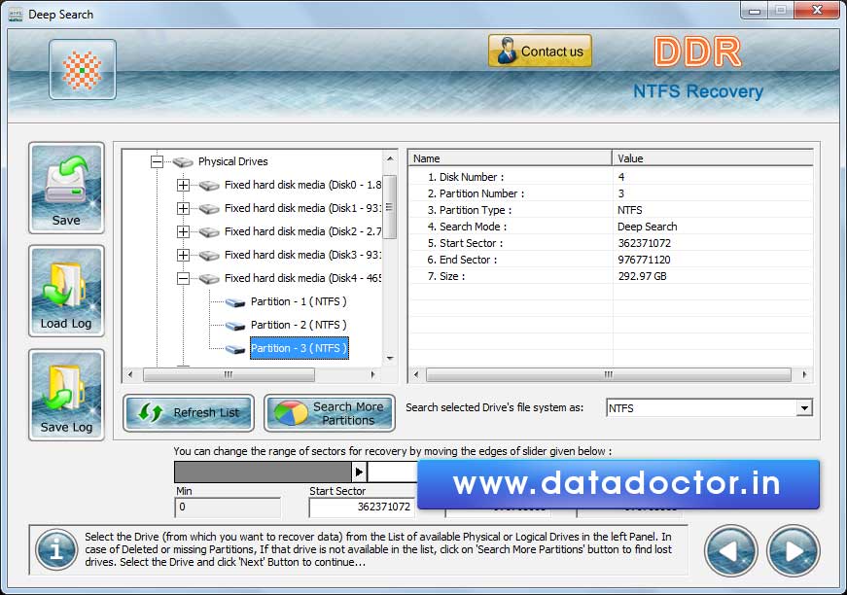Select the Disk4 drive icon

(209, 279)
